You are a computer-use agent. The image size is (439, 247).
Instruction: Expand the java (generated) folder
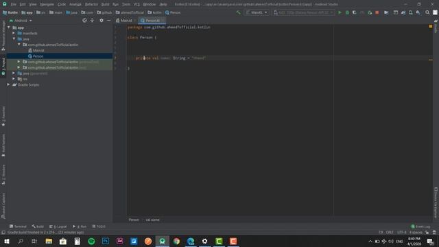[14, 73]
